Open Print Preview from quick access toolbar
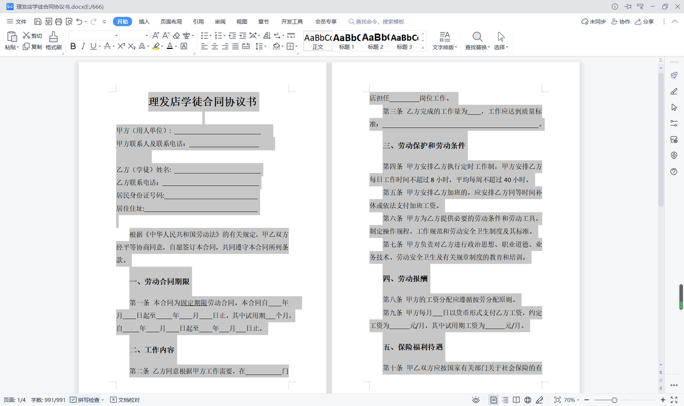This screenshot has height=406, width=684. 68,22
